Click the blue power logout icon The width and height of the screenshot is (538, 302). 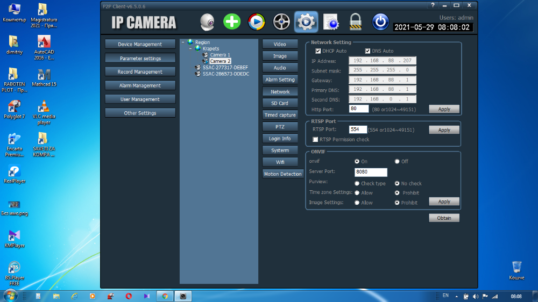380,22
